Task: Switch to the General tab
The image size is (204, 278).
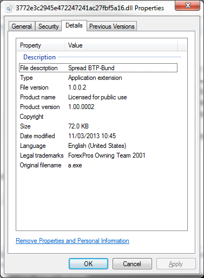Action: pyautogui.click(x=22, y=26)
